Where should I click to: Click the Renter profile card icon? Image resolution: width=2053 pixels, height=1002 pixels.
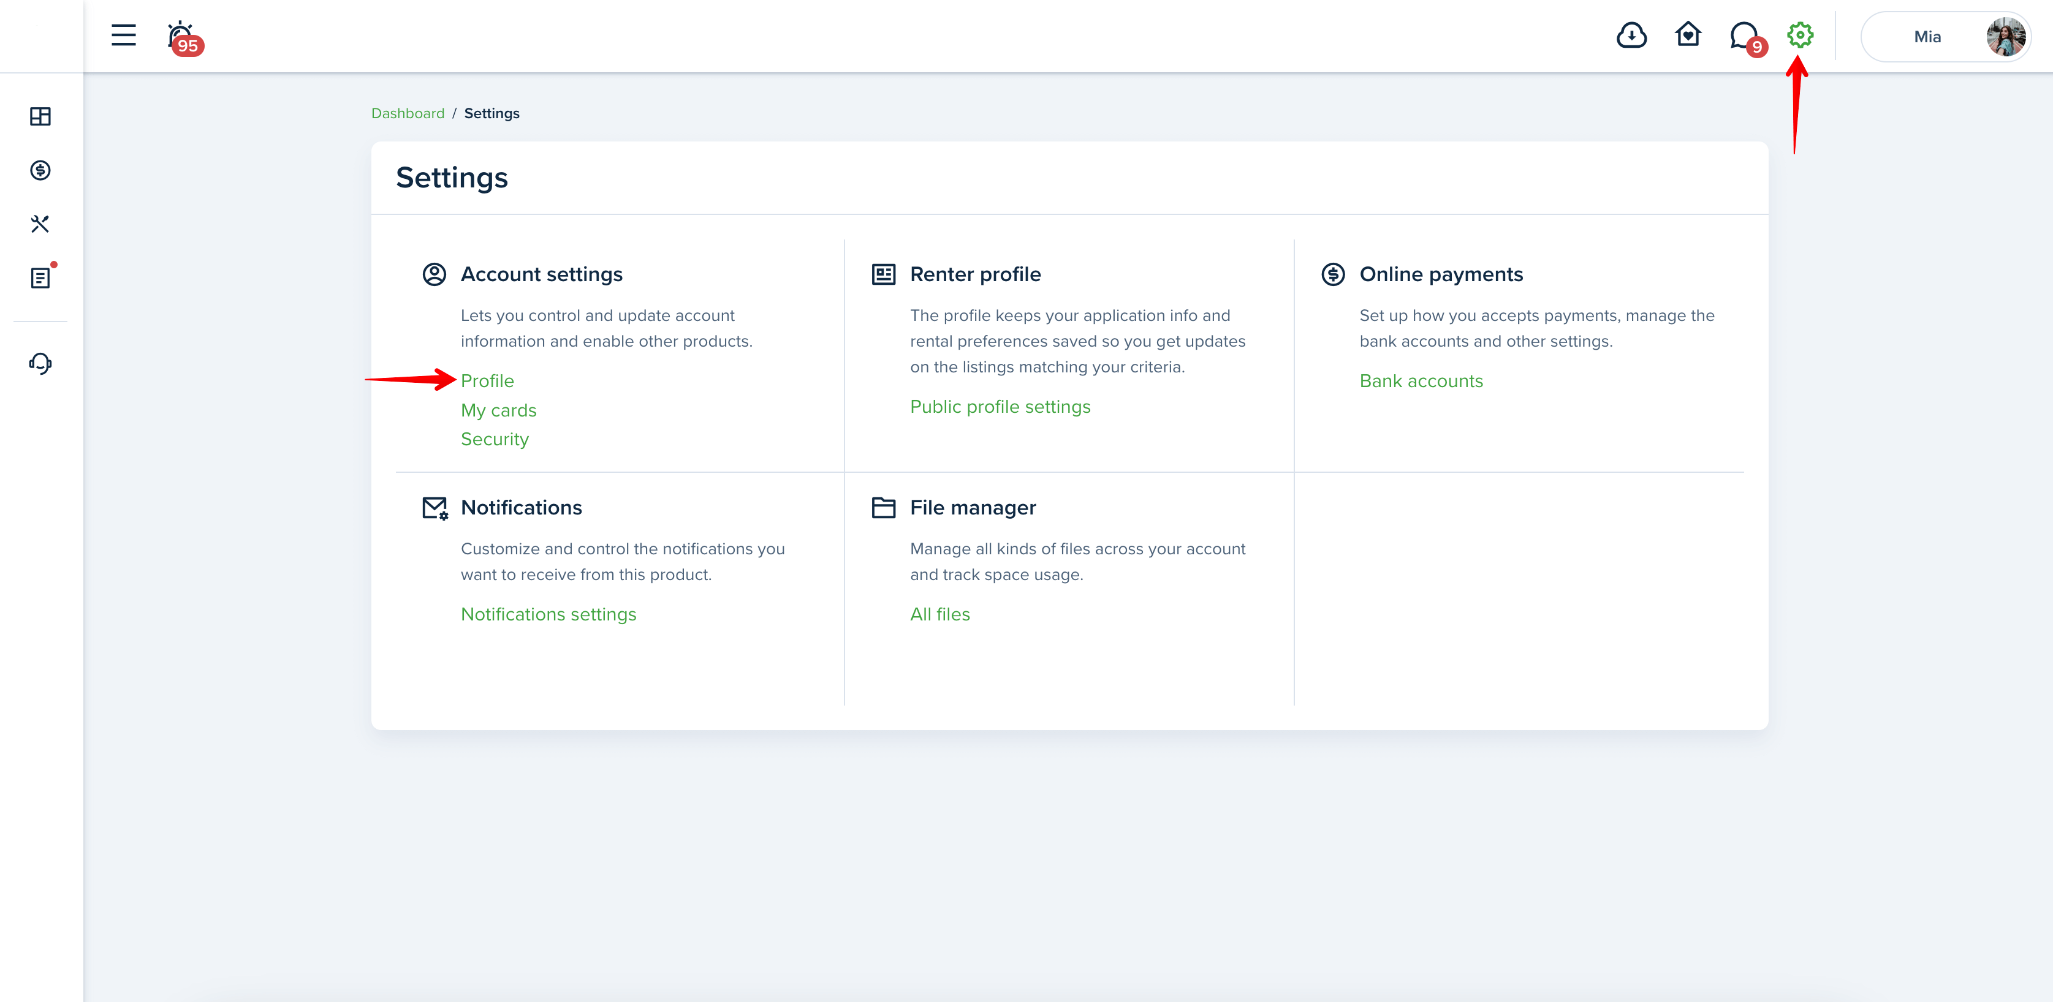tap(883, 274)
